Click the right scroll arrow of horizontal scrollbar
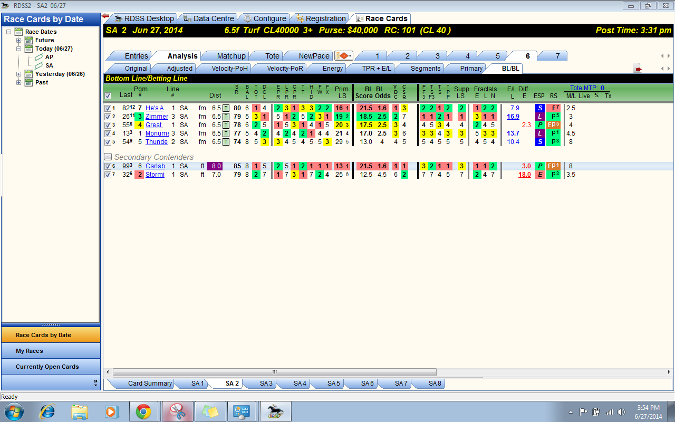Screen dimensions: 675x422 [x=669, y=372]
